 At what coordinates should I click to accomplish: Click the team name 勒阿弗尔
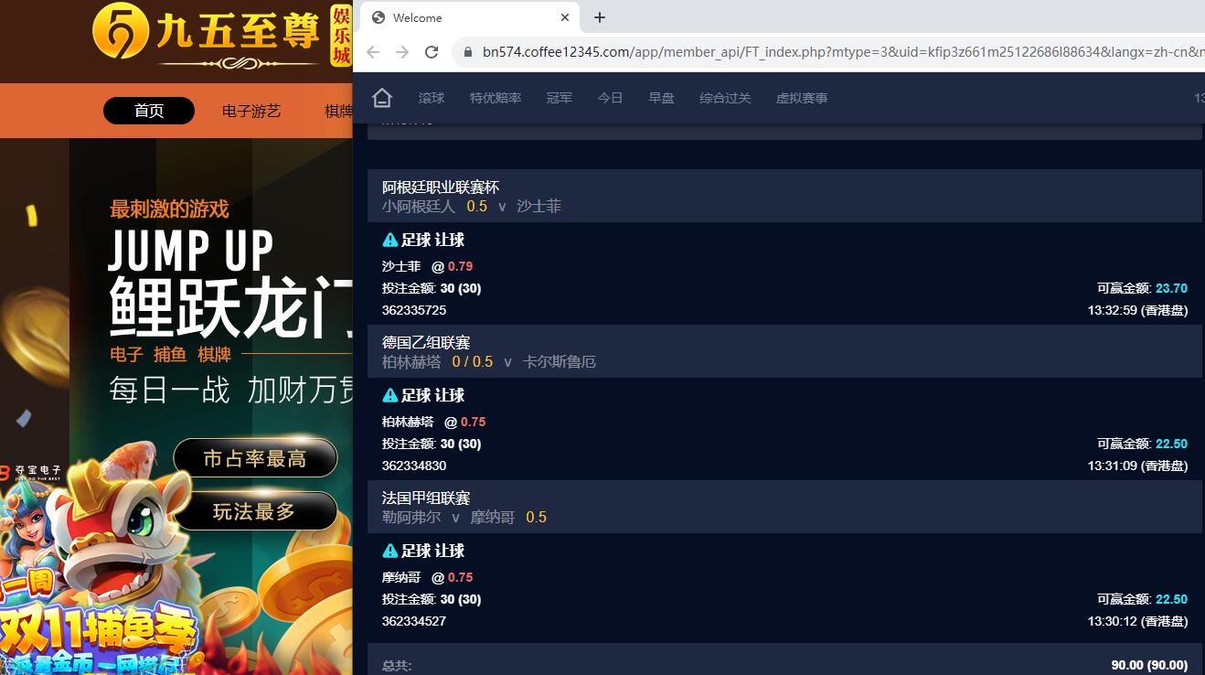[x=411, y=518]
